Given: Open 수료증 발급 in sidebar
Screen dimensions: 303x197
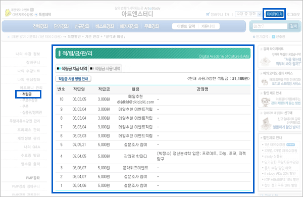Looking at the screenshot, I should point(30,156).
